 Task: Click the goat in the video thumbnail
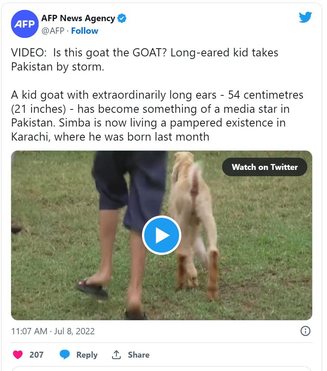(x=195, y=208)
